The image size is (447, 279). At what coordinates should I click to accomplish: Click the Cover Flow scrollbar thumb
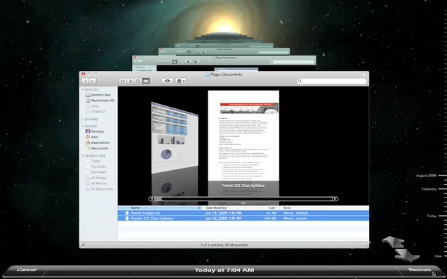coord(158,199)
